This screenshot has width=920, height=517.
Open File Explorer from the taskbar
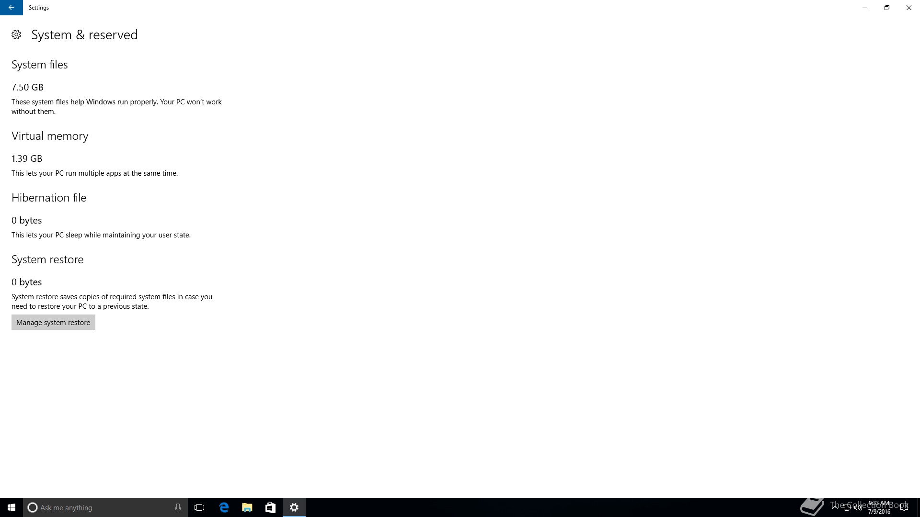click(x=247, y=507)
